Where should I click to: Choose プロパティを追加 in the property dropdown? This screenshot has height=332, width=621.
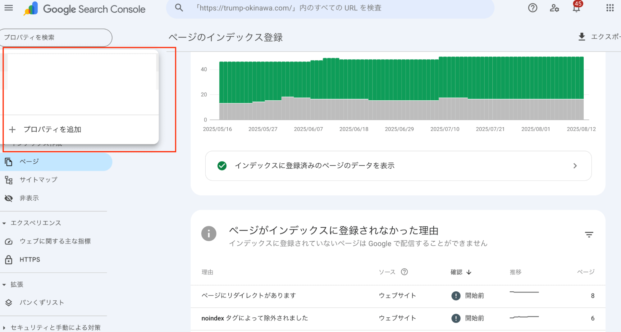(x=53, y=129)
